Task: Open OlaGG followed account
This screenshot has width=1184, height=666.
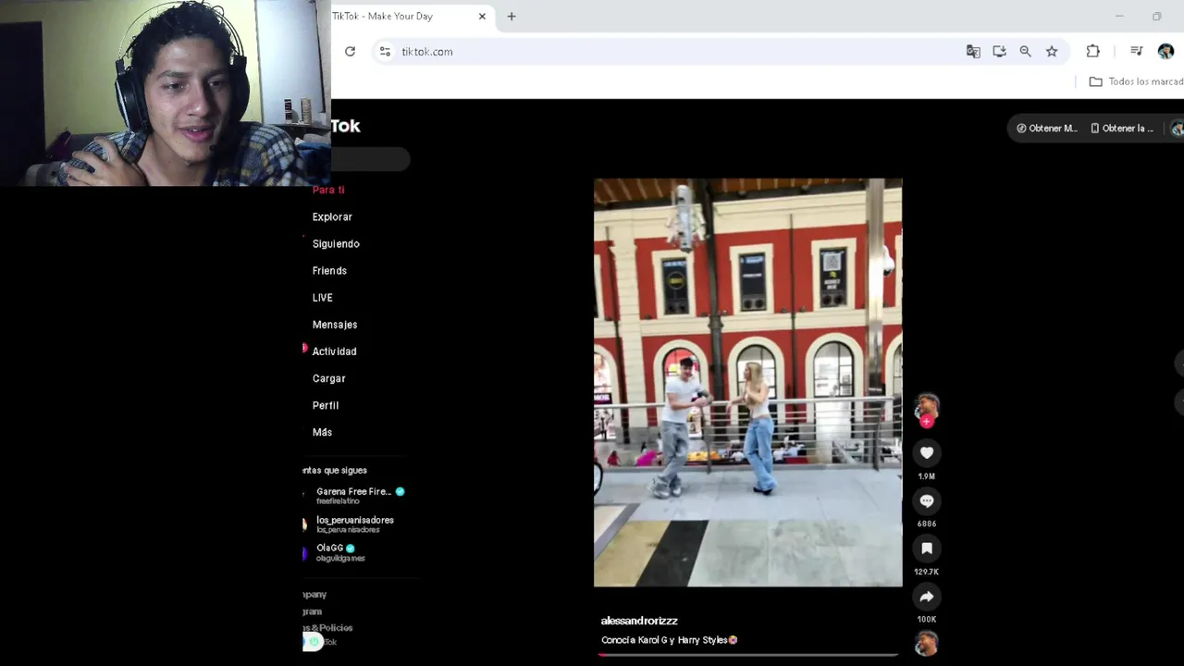Action: pos(336,552)
